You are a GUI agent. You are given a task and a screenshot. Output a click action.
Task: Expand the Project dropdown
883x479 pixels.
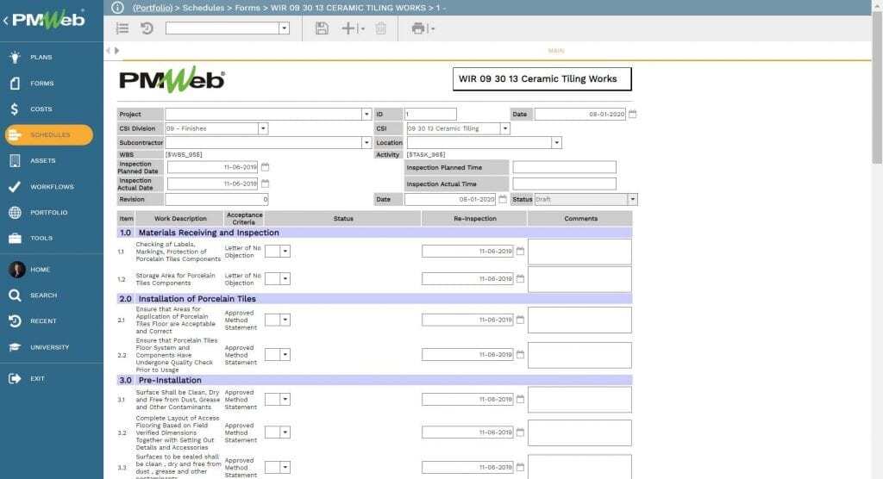tap(366, 115)
